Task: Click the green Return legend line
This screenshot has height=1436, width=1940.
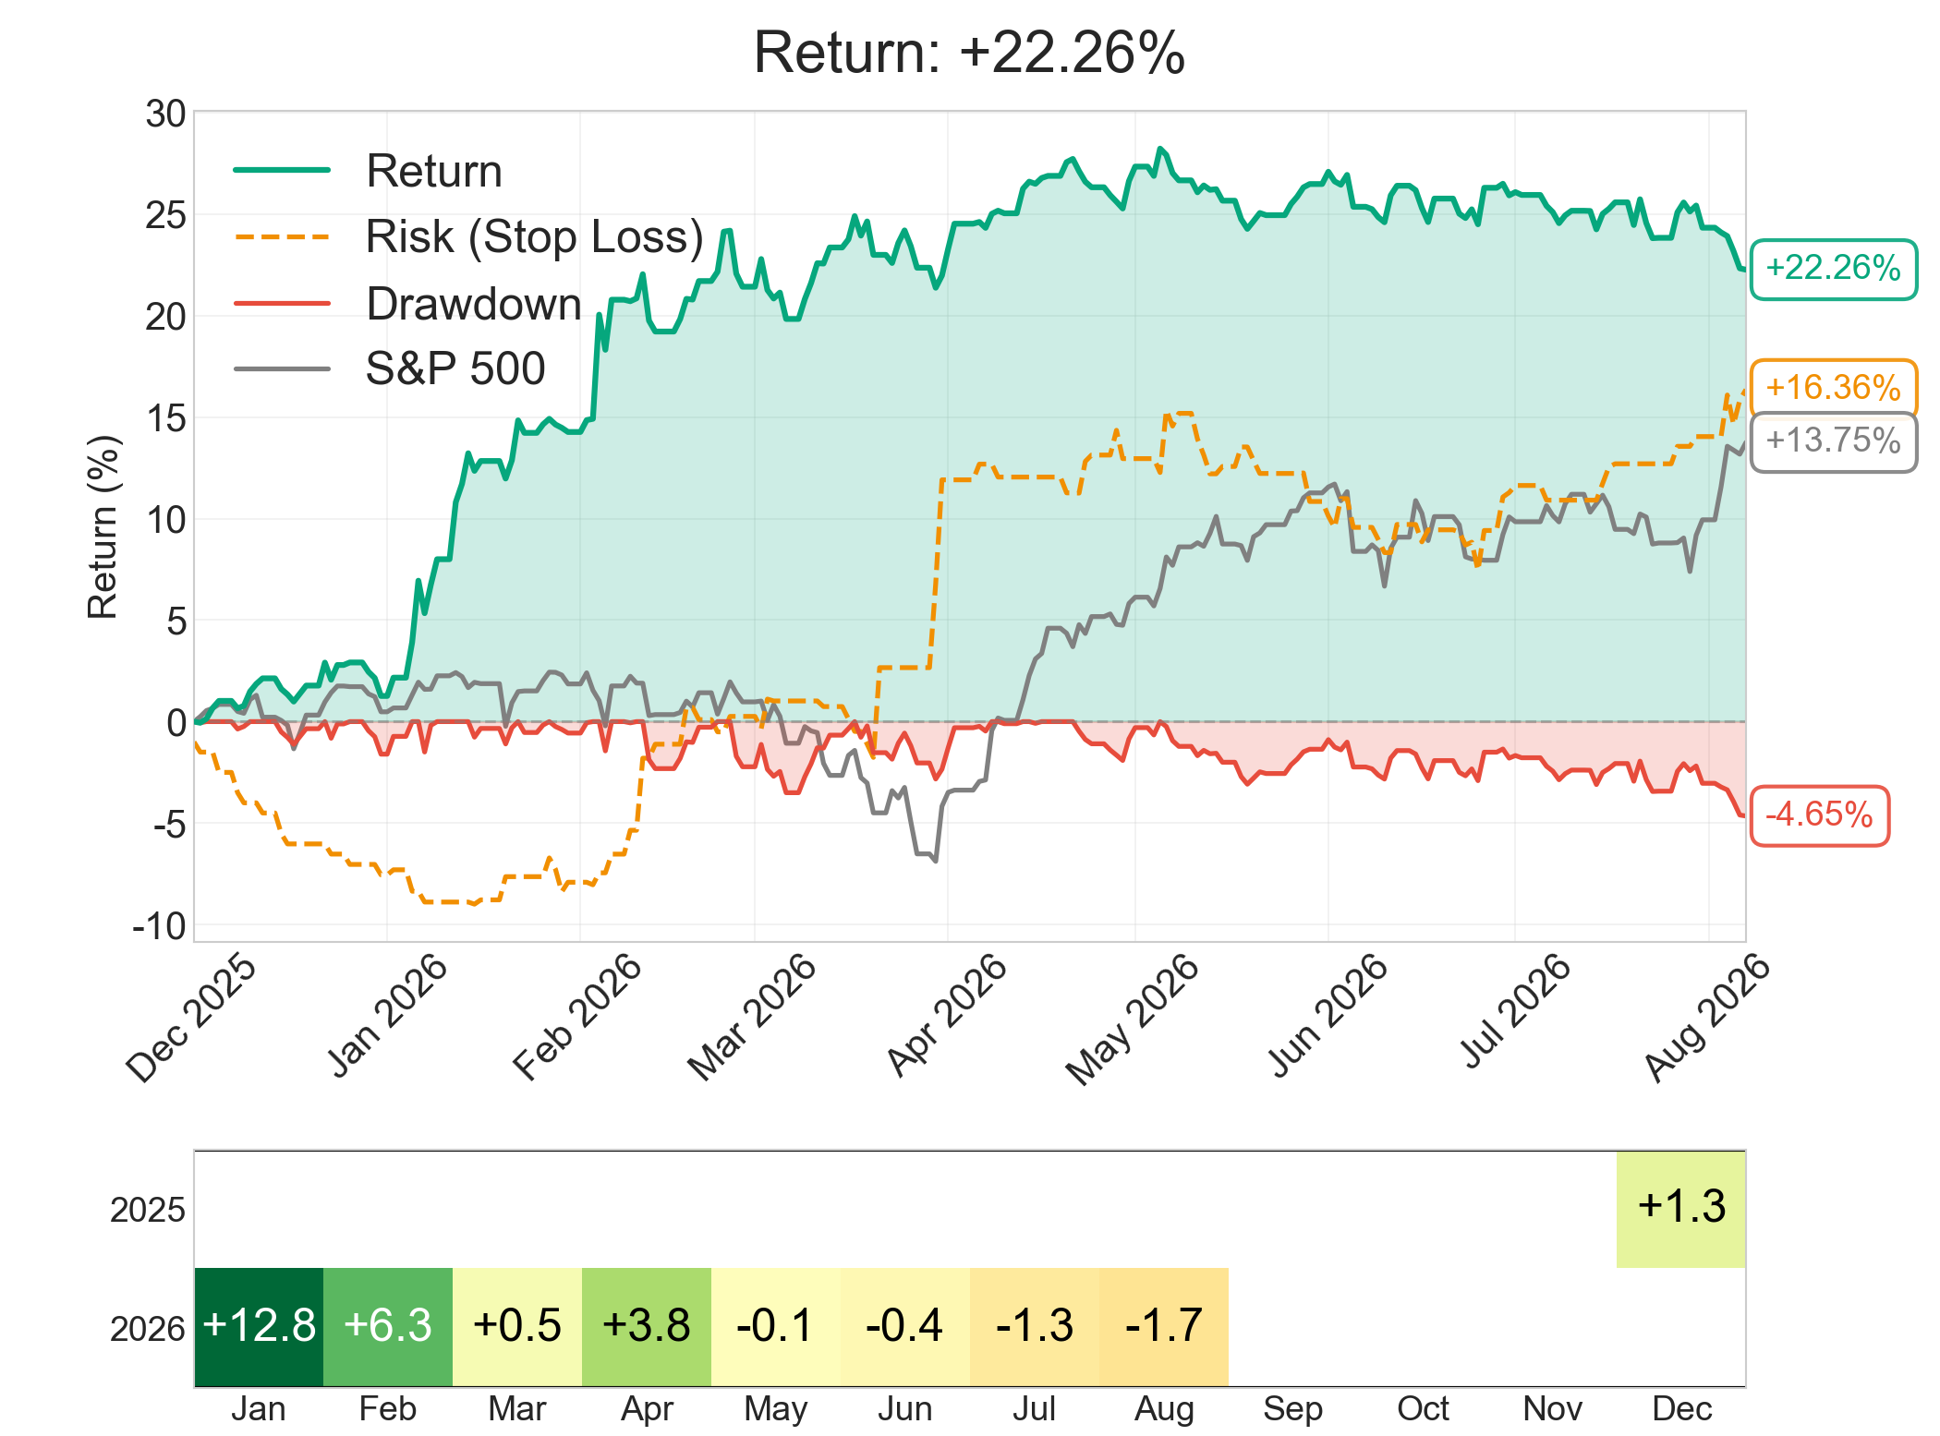Action: pyautogui.click(x=282, y=170)
